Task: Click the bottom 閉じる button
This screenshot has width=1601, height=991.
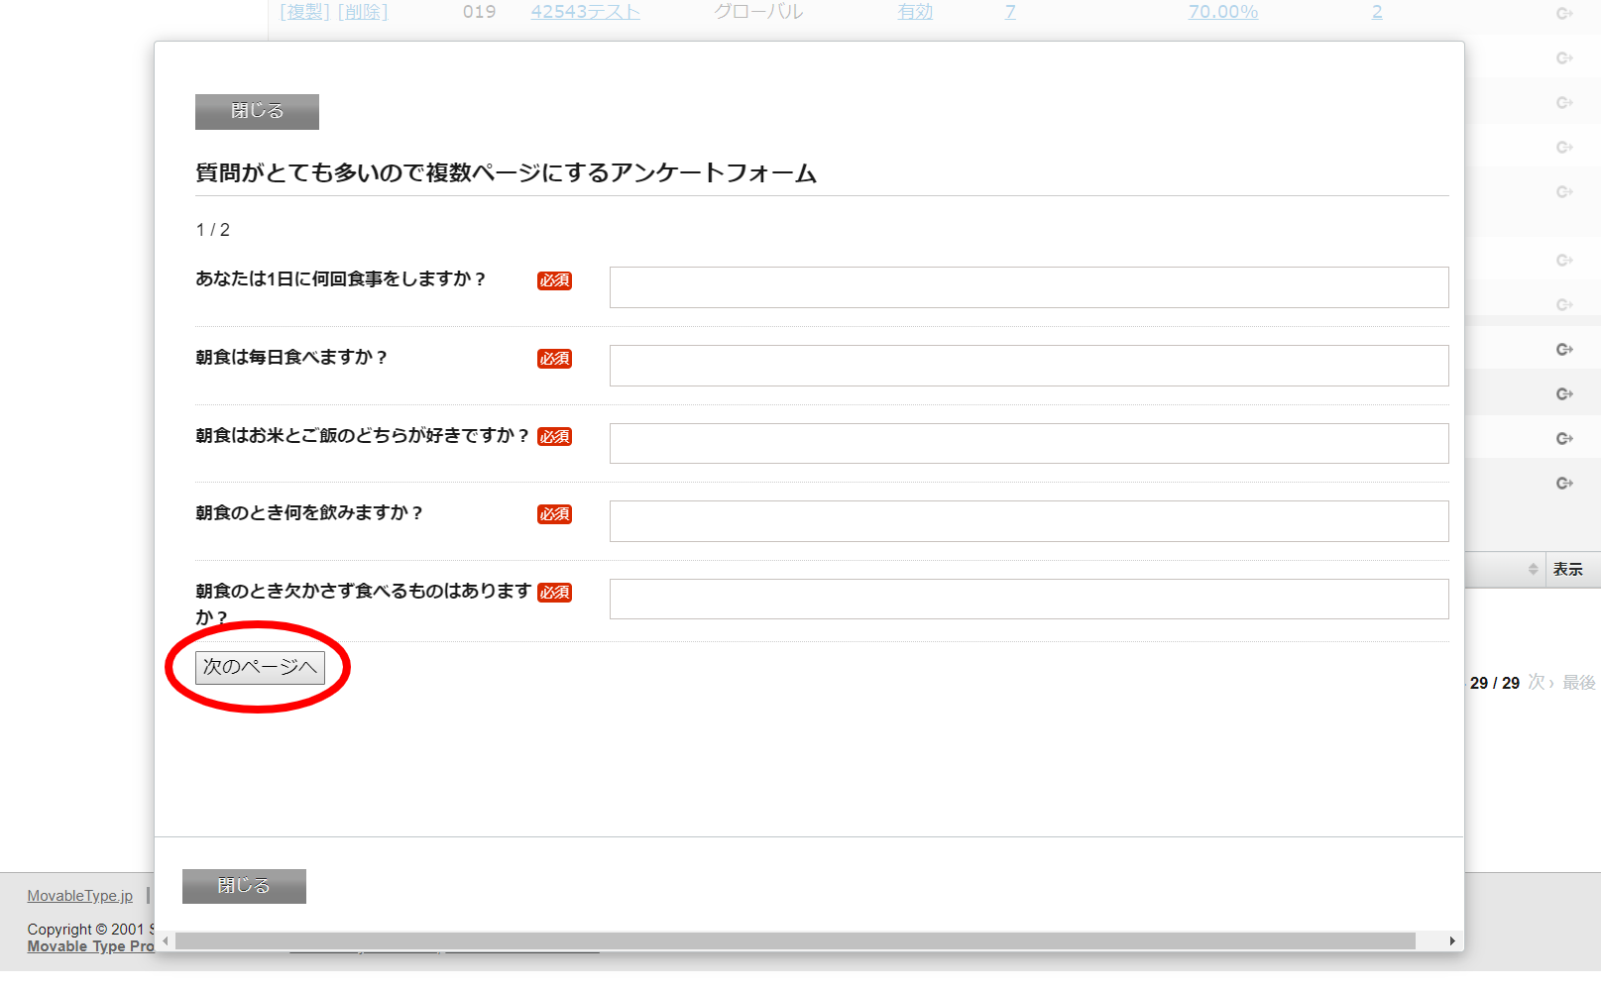Action: click(x=244, y=886)
